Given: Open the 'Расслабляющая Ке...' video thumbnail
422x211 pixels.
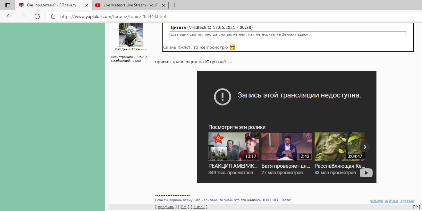Looking at the screenshot, I should click(x=340, y=147).
